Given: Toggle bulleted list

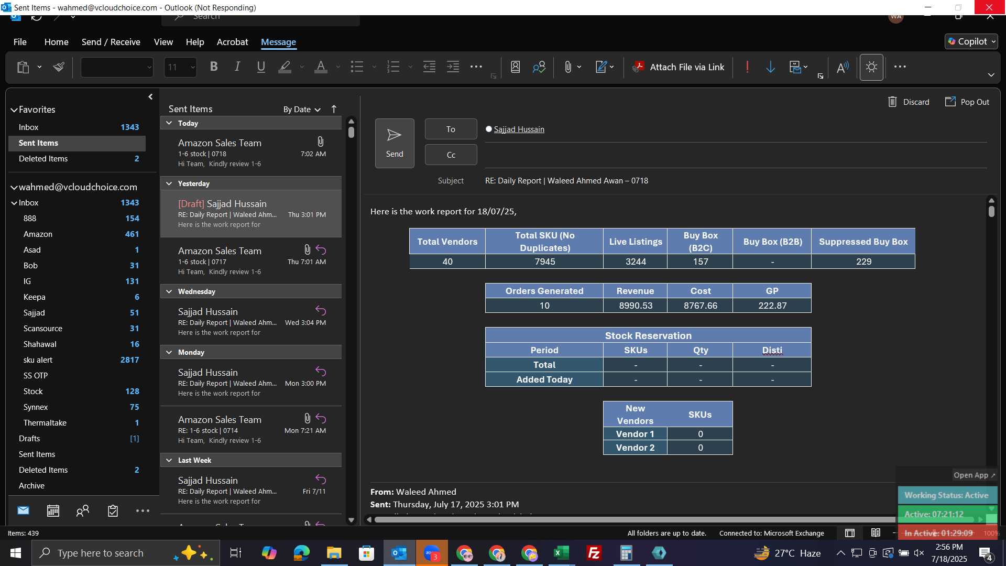Looking at the screenshot, I should pos(357,67).
